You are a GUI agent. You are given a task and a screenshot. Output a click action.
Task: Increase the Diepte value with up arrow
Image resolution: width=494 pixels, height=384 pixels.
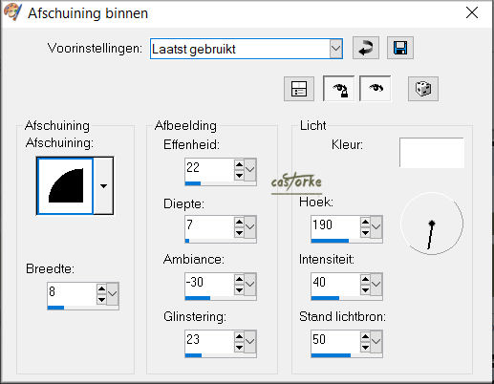click(x=239, y=222)
